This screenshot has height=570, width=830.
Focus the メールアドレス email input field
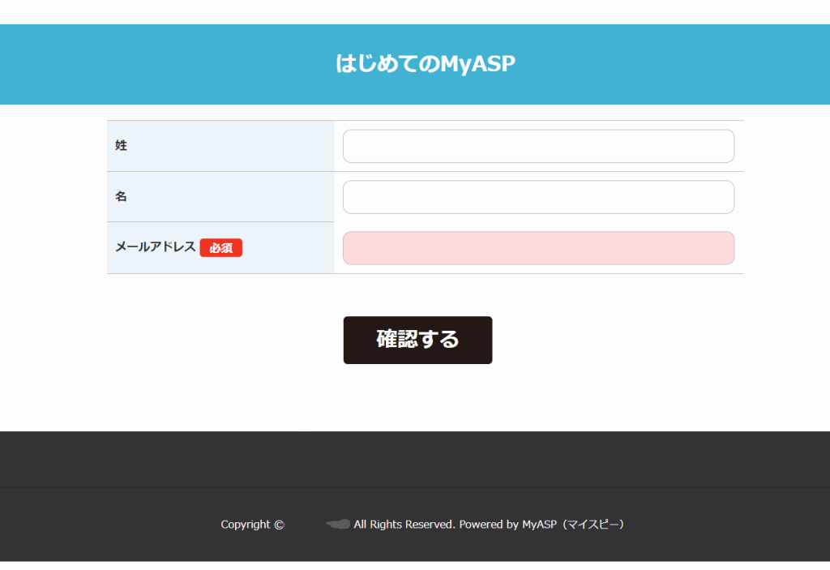point(538,248)
